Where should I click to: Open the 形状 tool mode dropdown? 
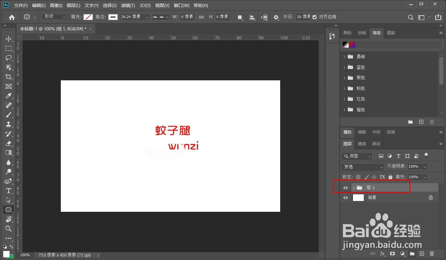click(54, 17)
